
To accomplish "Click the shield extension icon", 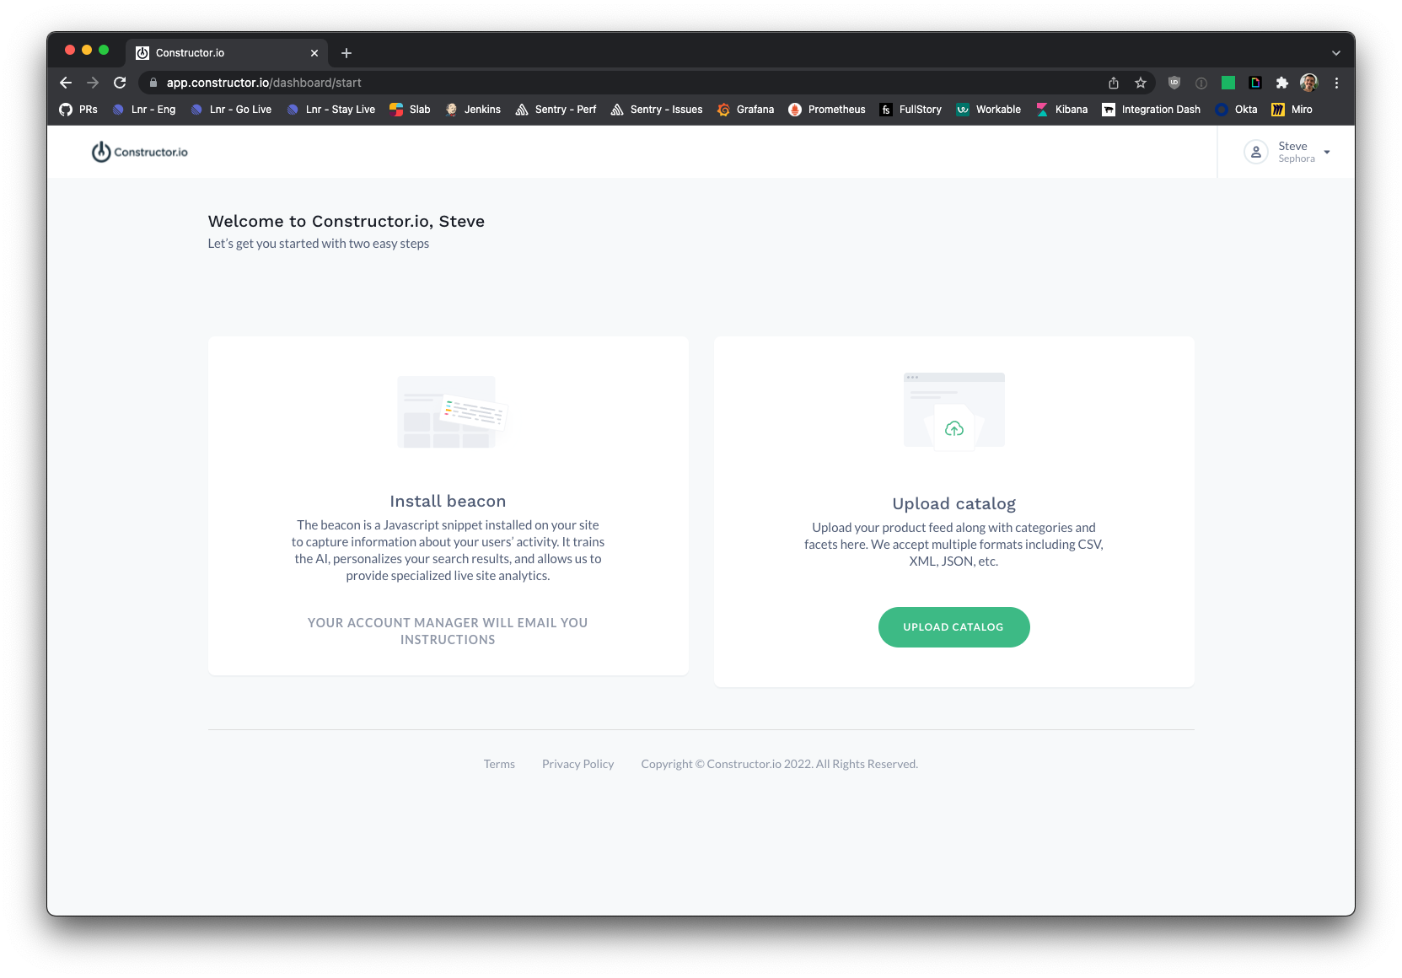I will click(x=1174, y=83).
